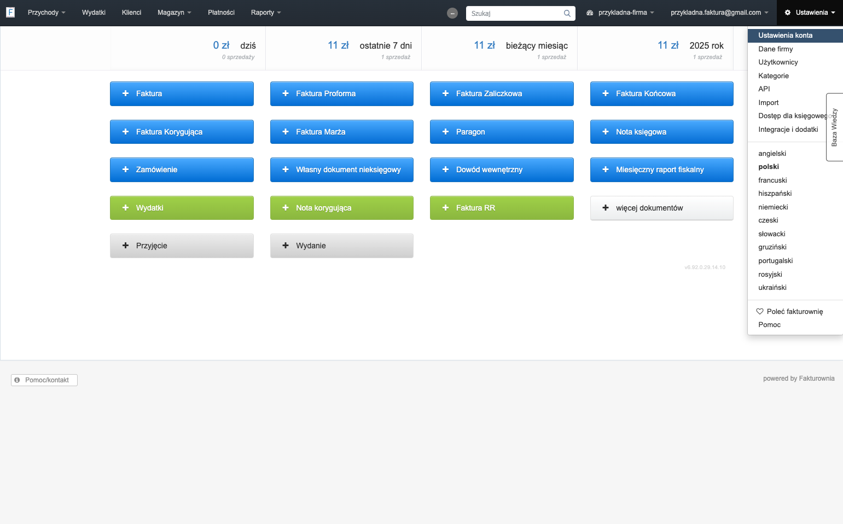The image size is (843, 524).
Task: Click the plus icon on Wydanie button
Action: [286, 246]
